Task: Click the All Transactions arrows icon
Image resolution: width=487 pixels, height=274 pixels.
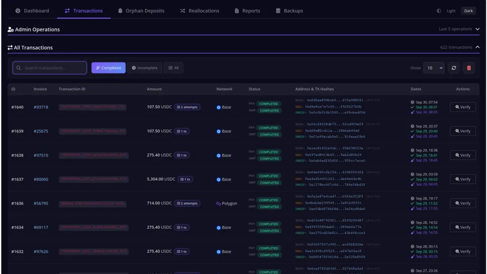Action: [x=10, y=48]
